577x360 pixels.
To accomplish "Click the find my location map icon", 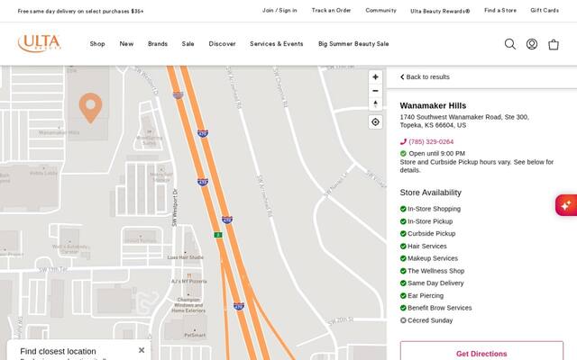I will coord(375,122).
